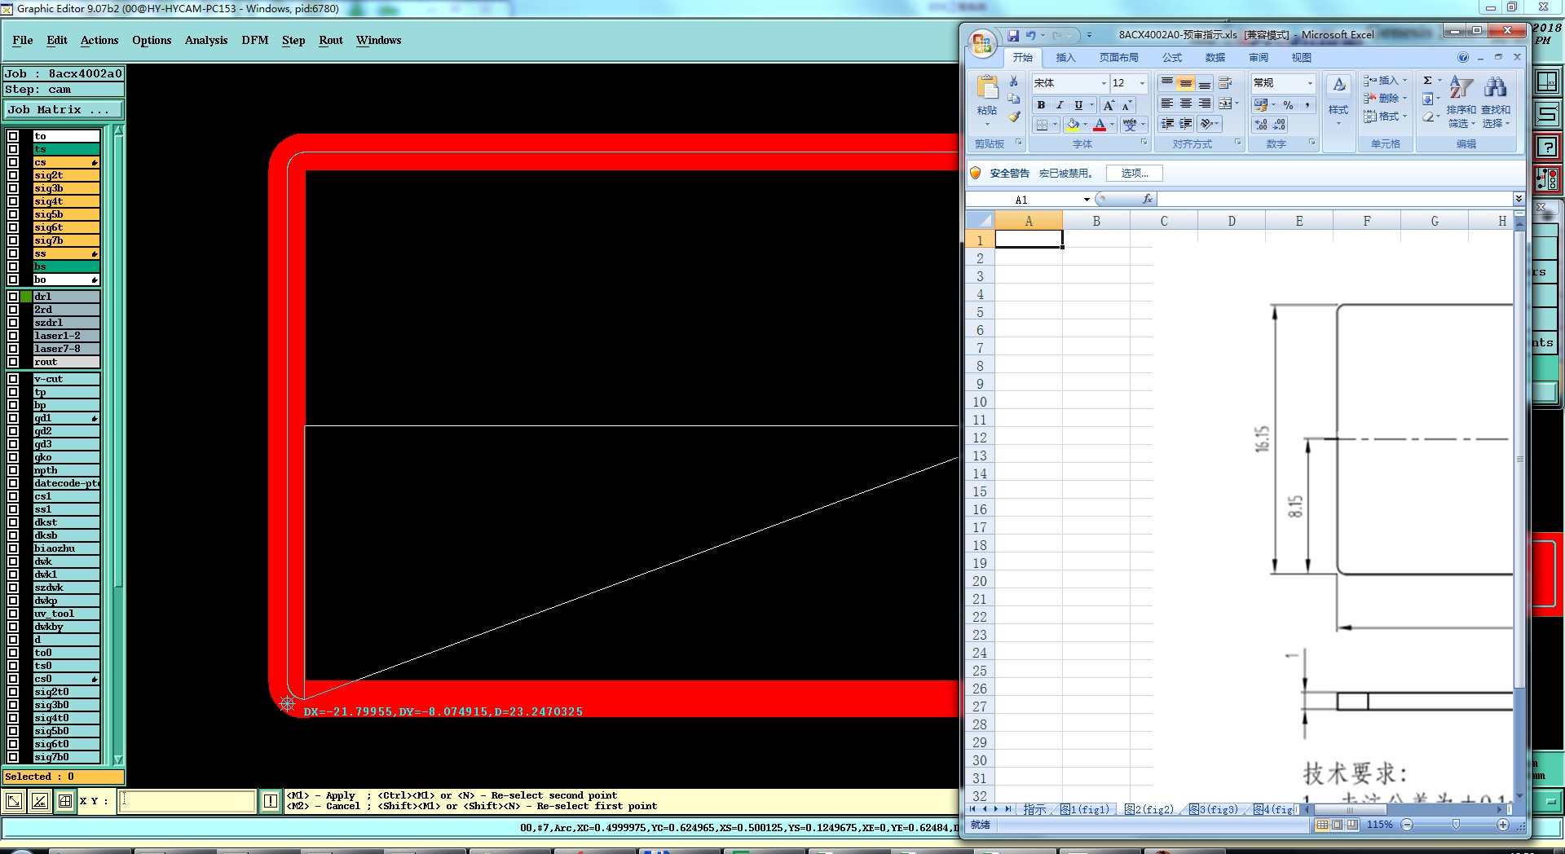Zoom out with the Excel minus button
Viewport: 1565px width, 854px height.
point(1407,825)
